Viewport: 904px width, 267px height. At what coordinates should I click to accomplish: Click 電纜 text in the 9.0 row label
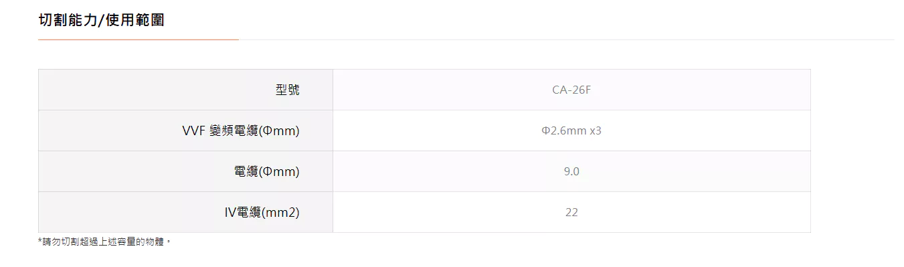coord(246,172)
